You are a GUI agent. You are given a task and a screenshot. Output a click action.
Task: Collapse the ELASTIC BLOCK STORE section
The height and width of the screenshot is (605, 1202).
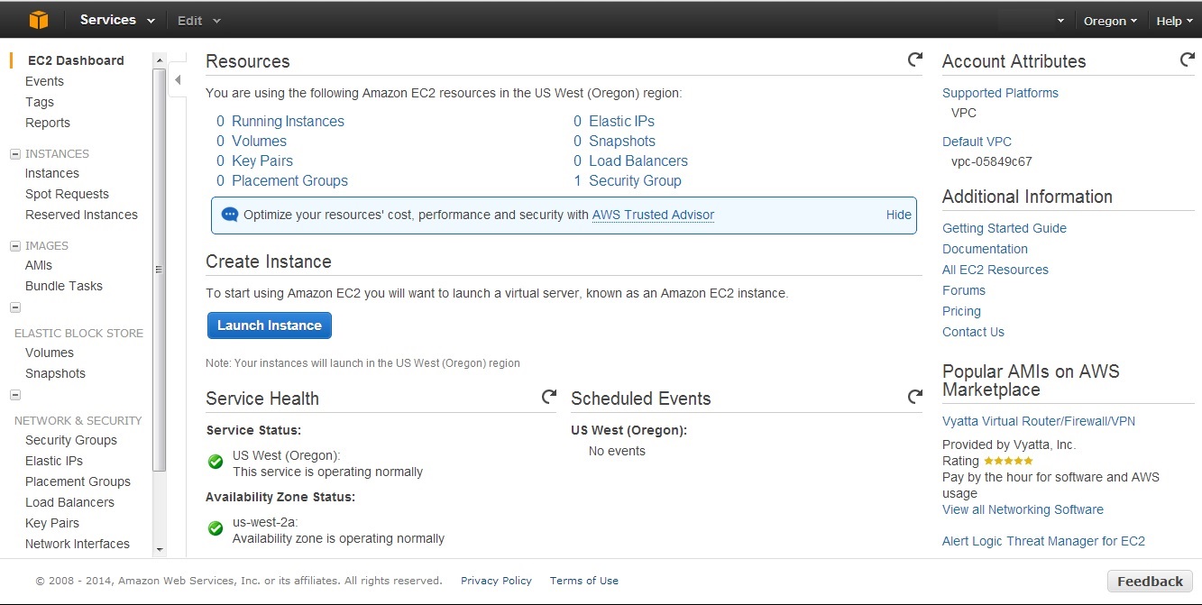(15, 307)
